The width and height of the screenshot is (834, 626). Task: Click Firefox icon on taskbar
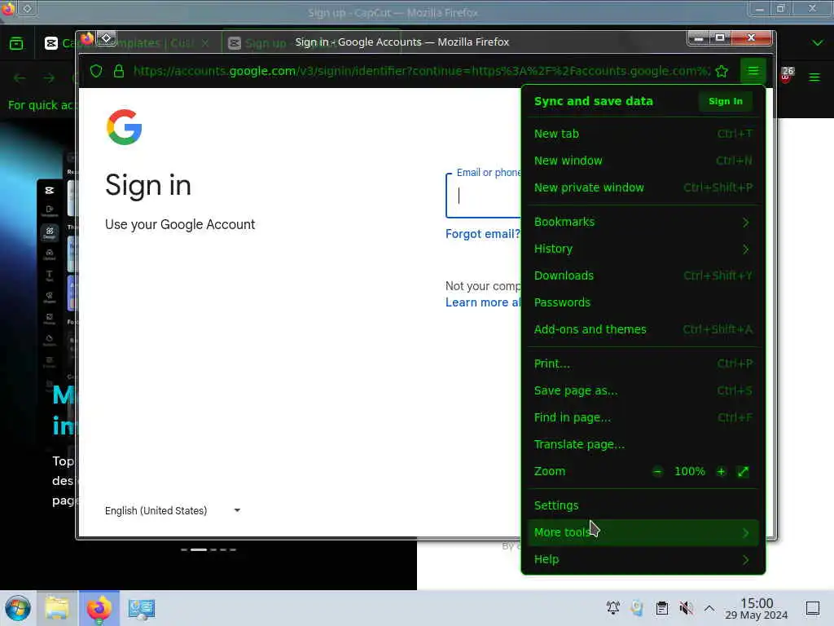coord(99,608)
